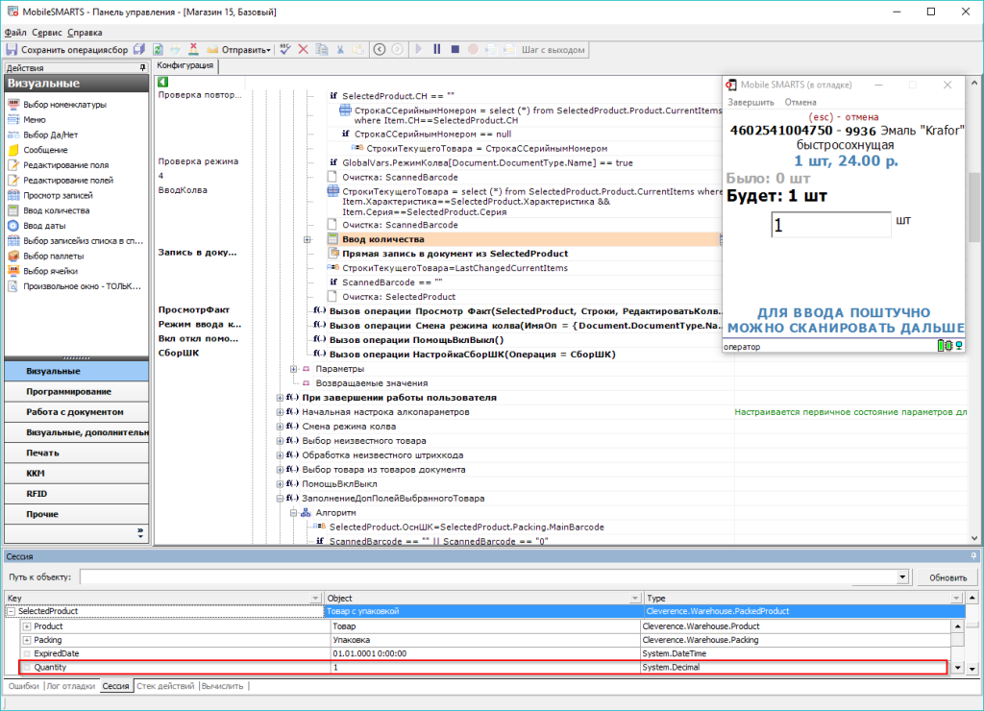This screenshot has height=711, width=984.
Task: Switch to the Вычислить tab
Action: 223,686
